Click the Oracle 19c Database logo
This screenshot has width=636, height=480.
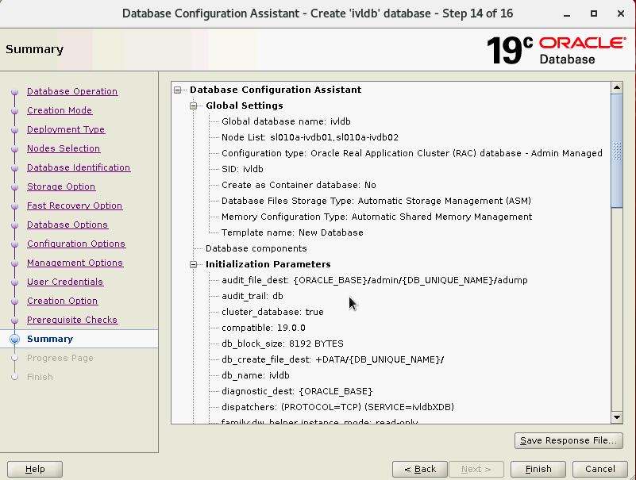coord(555,49)
